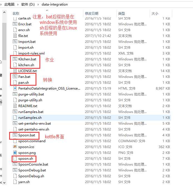Go to 软件 (D:) in address bar
Viewport: 193px width, 187px height.
[x=28, y=4]
